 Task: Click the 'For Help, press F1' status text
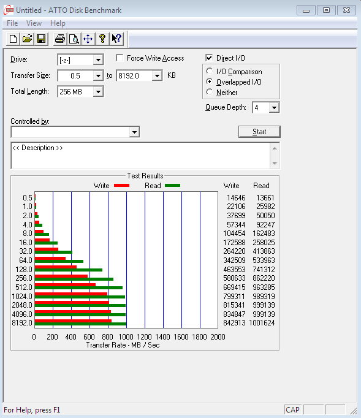pyautogui.click(x=32, y=410)
